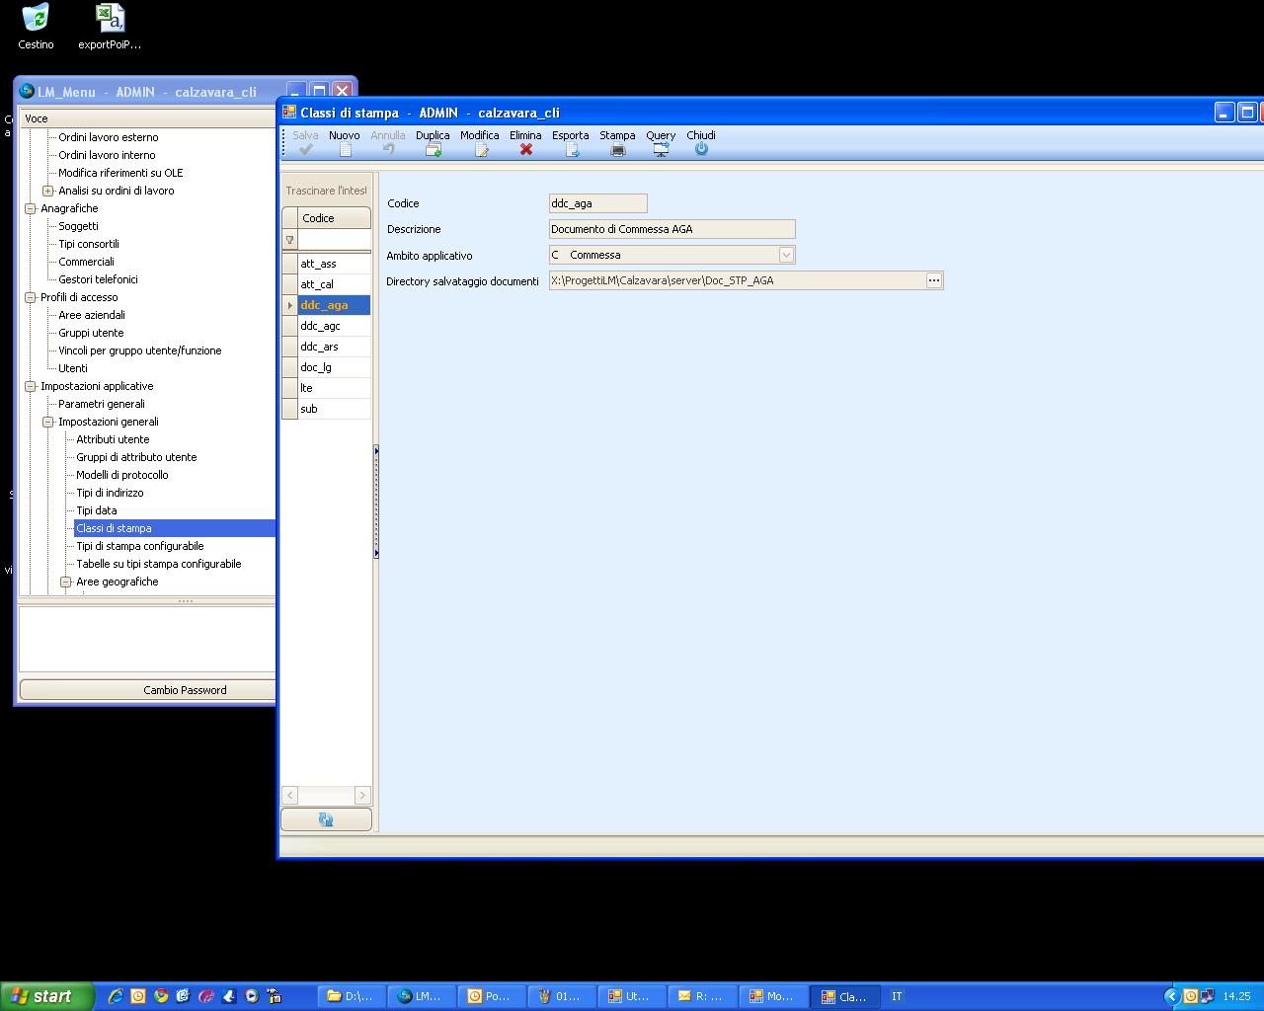Click the Codice list horizontal scrollbar right arrow
The image size is (1264, 1011).
coord(362,795)
